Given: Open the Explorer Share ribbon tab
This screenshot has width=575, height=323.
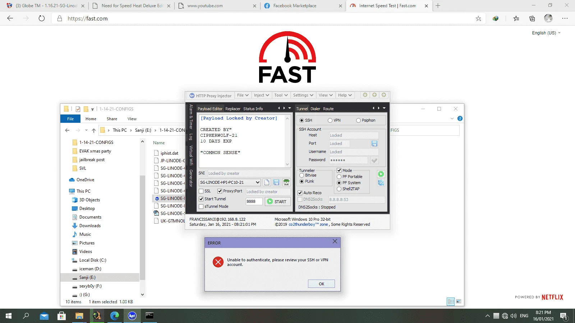Looking at the screenshot, I should pyautogui.click(x=112, y=119).
